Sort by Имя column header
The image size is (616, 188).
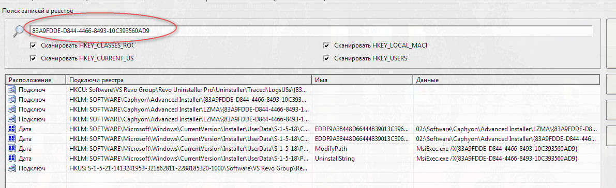click(x=363, y=80)
